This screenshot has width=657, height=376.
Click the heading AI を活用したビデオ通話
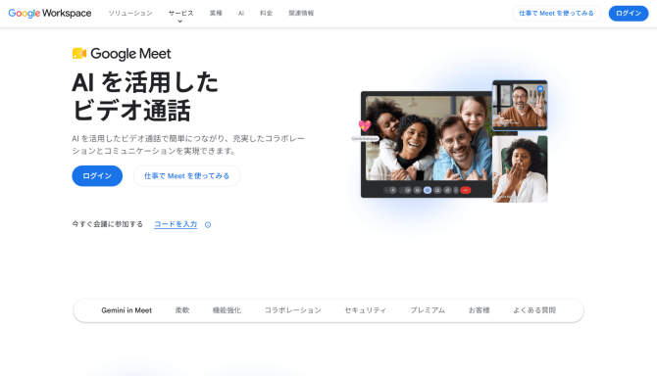(145, 96)
